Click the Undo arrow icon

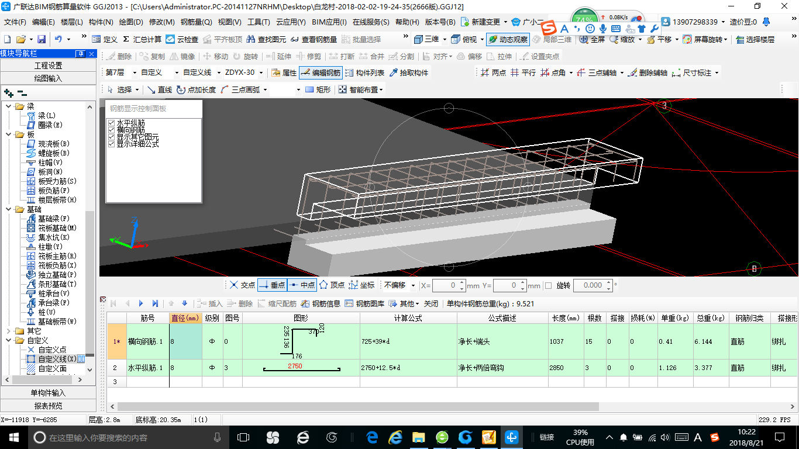click(x=58, y=39)
